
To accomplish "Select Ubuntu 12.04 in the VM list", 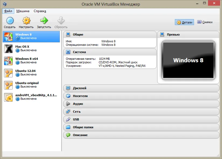I will pos(31,73).
